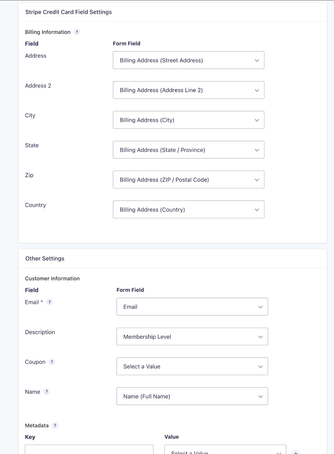Click the Billing Information label text
The height and width of the screenshot is (454, 334).
(48, 32)
